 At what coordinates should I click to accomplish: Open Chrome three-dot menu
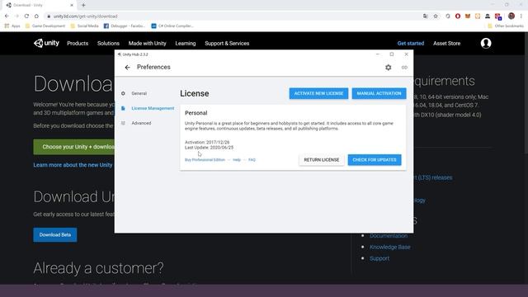click(521, 16)
